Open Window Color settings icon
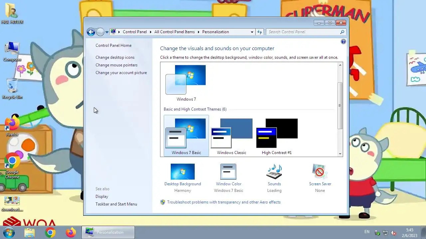Screen dimensions: 426x239 click(228, 172)
